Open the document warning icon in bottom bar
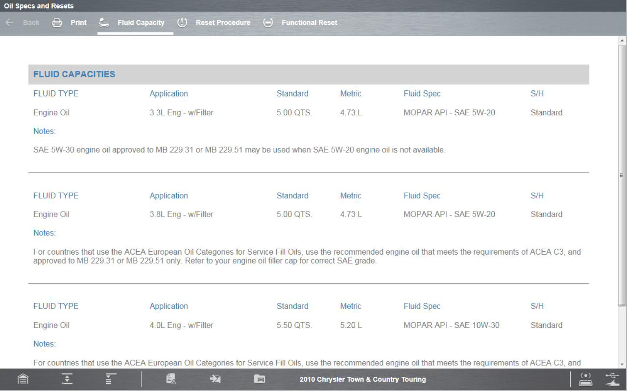The width and height of the screenshot is (627, 391). point(171,379)
